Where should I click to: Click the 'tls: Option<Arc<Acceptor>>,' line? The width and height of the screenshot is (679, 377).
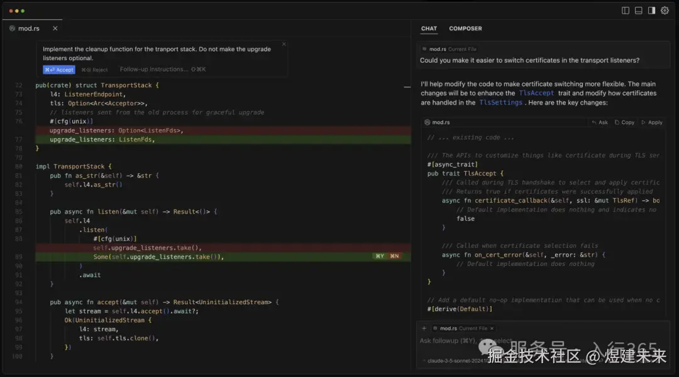tap(99, 104)
